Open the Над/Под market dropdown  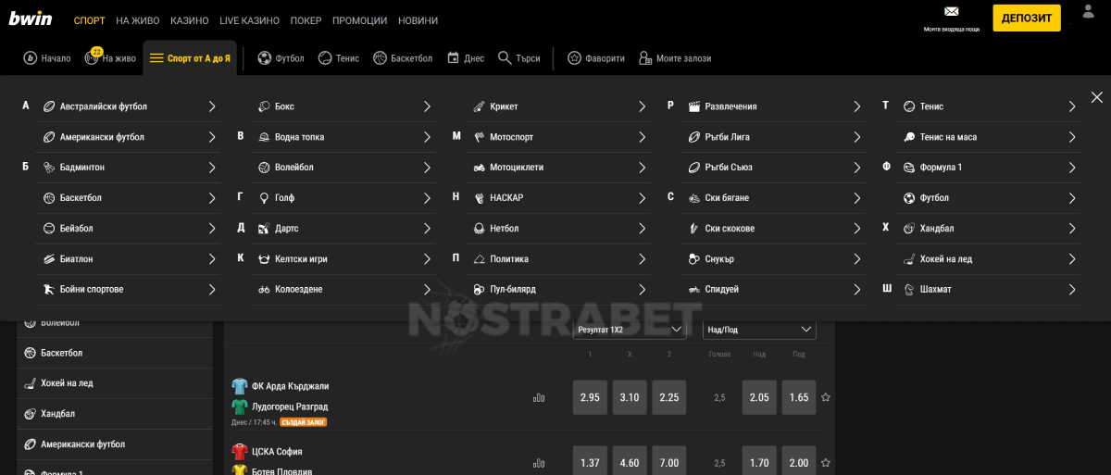click(759, 330)
